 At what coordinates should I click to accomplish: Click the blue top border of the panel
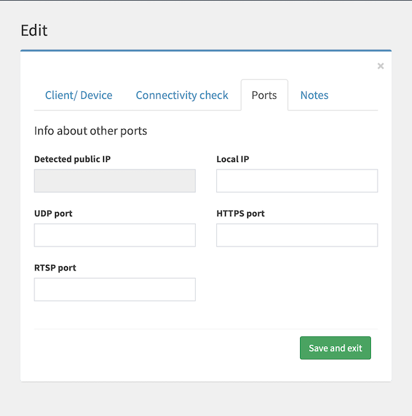coord(206,51)
